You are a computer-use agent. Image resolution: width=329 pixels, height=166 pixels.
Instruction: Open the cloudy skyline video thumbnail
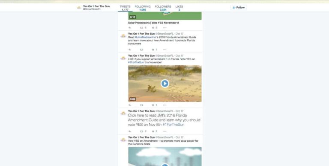pyautogui.click(x=165, y=156)
